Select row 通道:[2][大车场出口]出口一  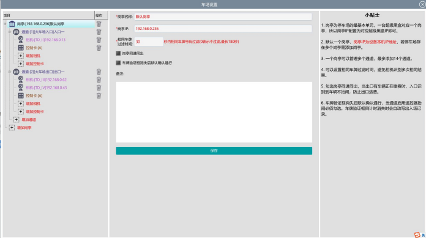(43, 72)
